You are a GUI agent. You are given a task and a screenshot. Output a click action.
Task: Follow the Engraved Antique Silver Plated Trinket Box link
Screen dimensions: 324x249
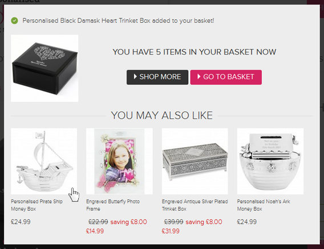[195, 205]
